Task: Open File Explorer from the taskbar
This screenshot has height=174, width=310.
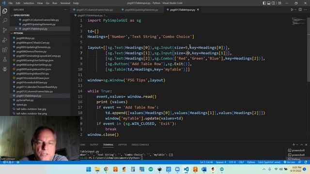Action: (97, 169)
